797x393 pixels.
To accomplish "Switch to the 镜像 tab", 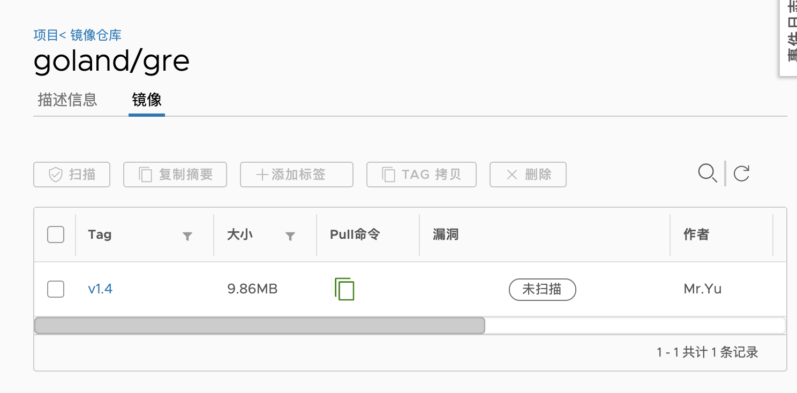I will click(146, 100).
